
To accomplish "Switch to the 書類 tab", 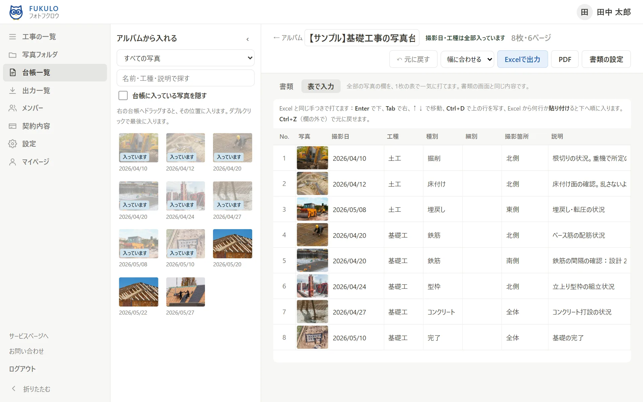I will tap(286, 86).
